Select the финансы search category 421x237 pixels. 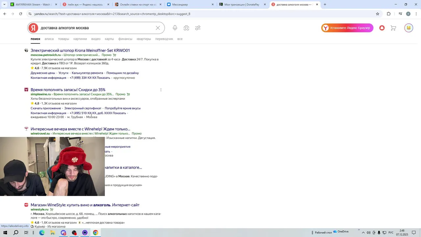coord(125,39)
